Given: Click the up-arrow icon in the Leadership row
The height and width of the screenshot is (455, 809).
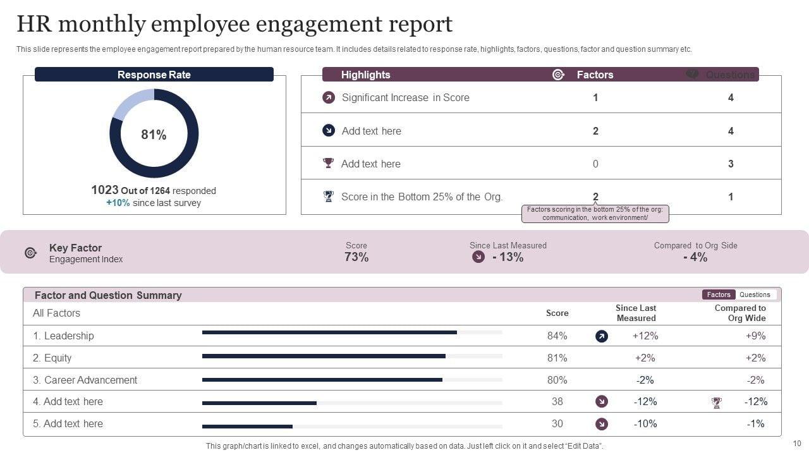Looking at the screenshot, I should pos(602,336).
